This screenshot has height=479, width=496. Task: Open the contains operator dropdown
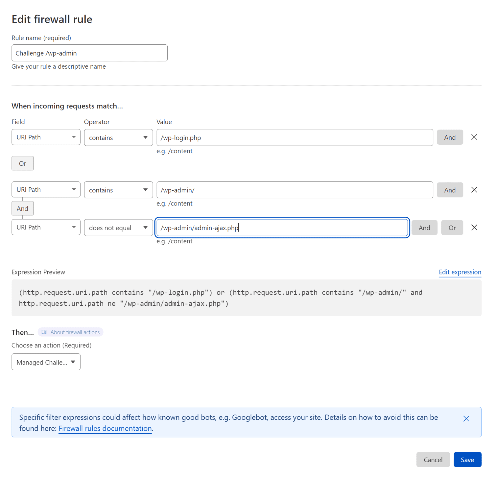click(x=118, y=137)
